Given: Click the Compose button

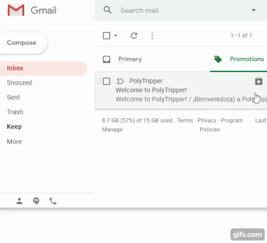Looking at the screenshot, I should [x=21, y=43].
